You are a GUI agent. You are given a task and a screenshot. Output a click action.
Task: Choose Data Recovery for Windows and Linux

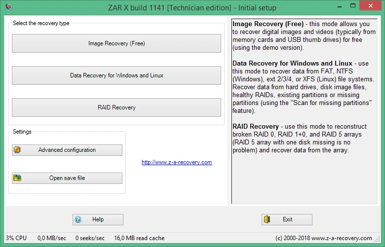click(x=116, y=75)
